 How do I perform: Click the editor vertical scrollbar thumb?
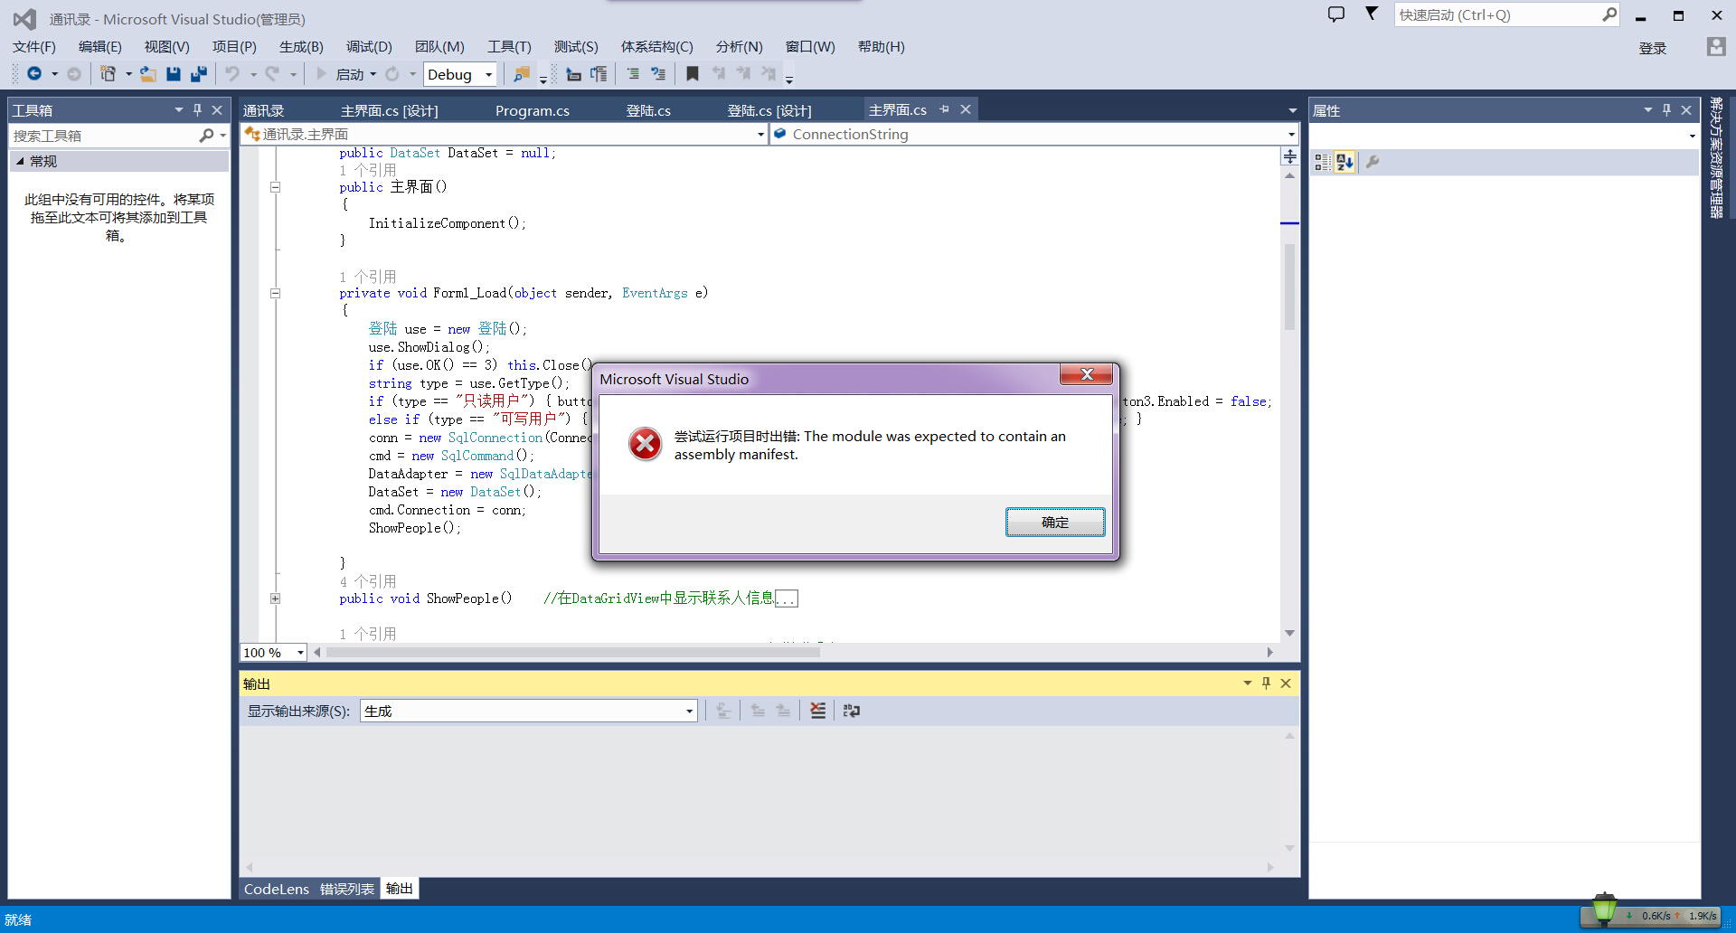[x=1289, y=287]
